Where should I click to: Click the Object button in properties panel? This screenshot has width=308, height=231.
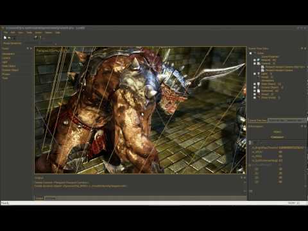(277, 132)
